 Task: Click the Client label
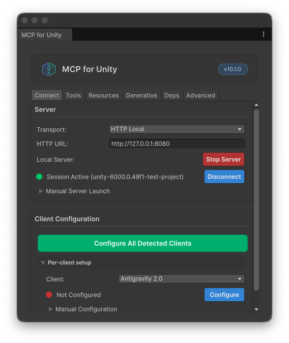55,279
